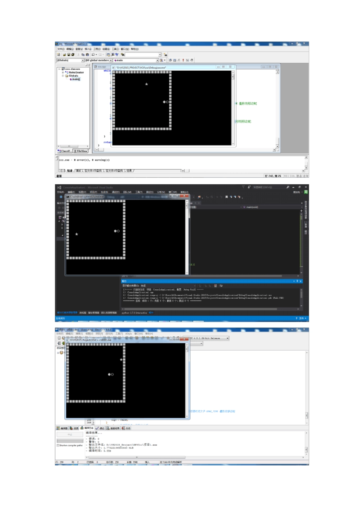
Task: Select 编译器 tab in Dev-C++ bottom panel
Action: click(62, 428)
